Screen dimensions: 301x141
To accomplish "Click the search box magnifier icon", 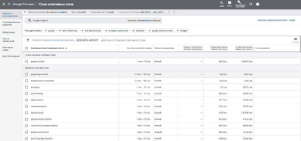I will (30, 21).
